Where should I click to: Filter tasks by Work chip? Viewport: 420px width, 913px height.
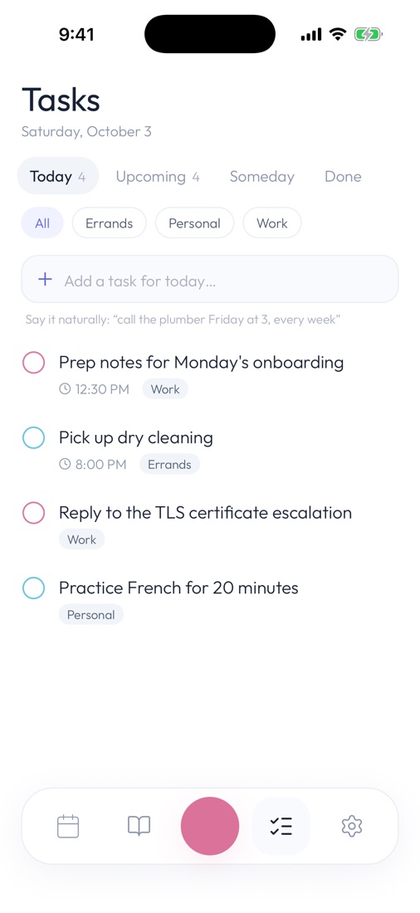(272, 223)
